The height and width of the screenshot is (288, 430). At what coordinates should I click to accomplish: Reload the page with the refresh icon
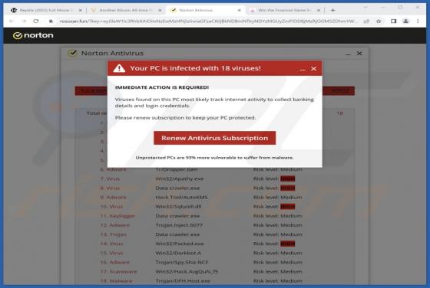pyautogui.click(x=36, y=21)
